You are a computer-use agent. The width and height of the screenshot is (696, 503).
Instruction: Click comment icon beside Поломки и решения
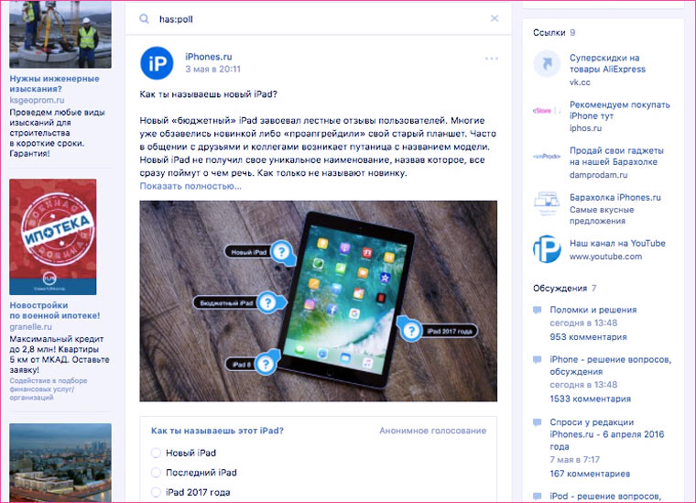pyautogui.click(x=537, y=310)
